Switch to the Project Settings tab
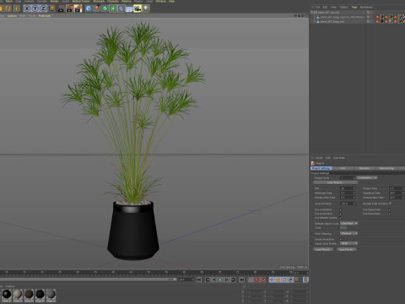Image resolution: width=405 pixels, height=304 pixels. point(321,168)
